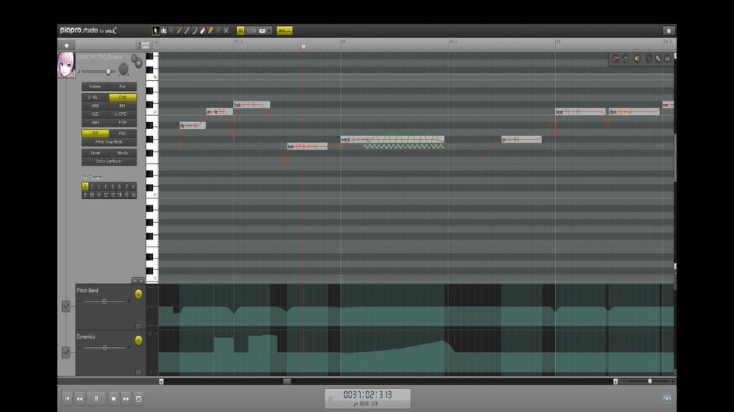Select the hand grab tool next to pointer
This screenshot has width=734, height=412.
pyautogui.click(x=164, y=31)
